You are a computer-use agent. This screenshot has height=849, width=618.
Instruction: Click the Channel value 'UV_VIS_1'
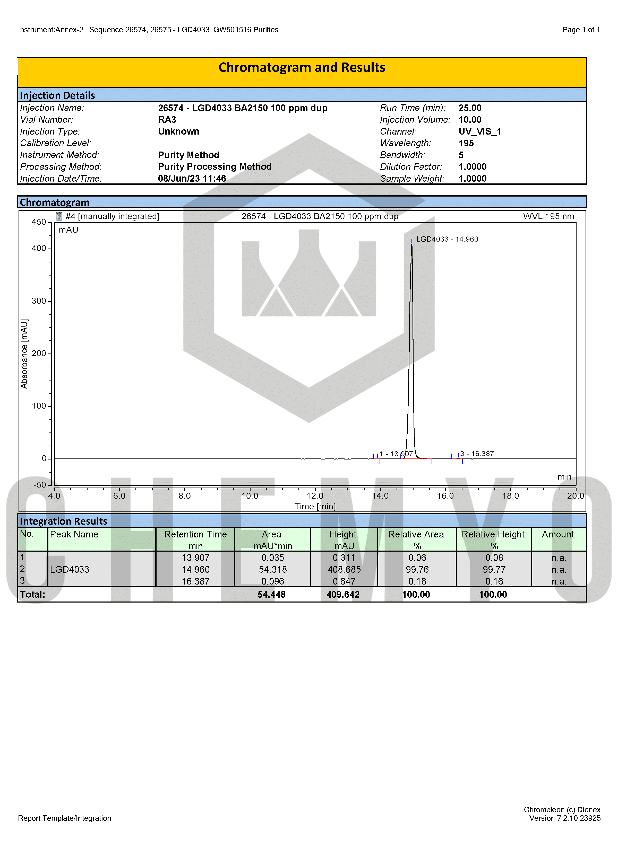click(480, 131)
